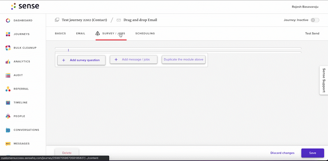The width and height of the screenshot is (328, 161).
Task: Click the warning triangle on Survey / Jobs tab
Action: point(98,33)
